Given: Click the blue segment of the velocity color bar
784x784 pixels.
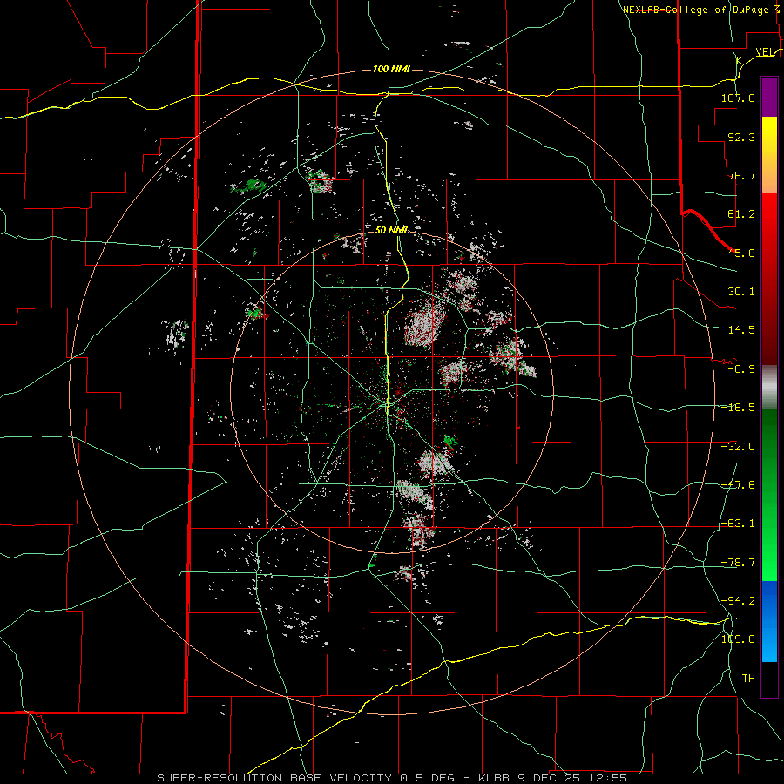Looking at the screenshot, I should coord(769,621).
